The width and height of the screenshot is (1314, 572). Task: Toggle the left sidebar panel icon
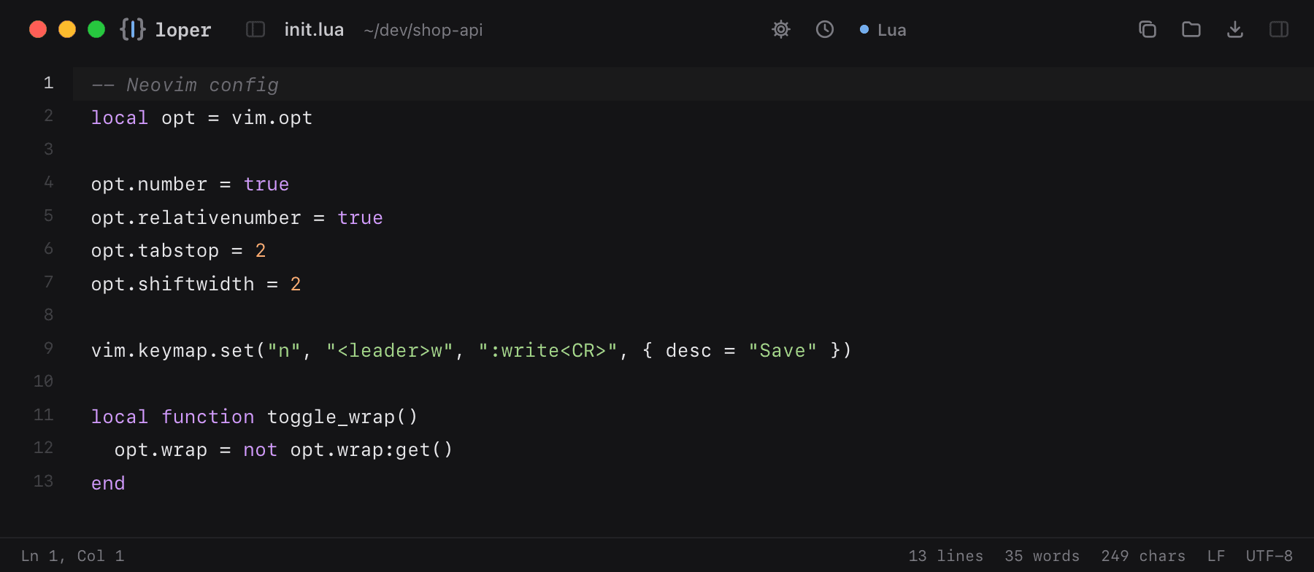[255, 29]
